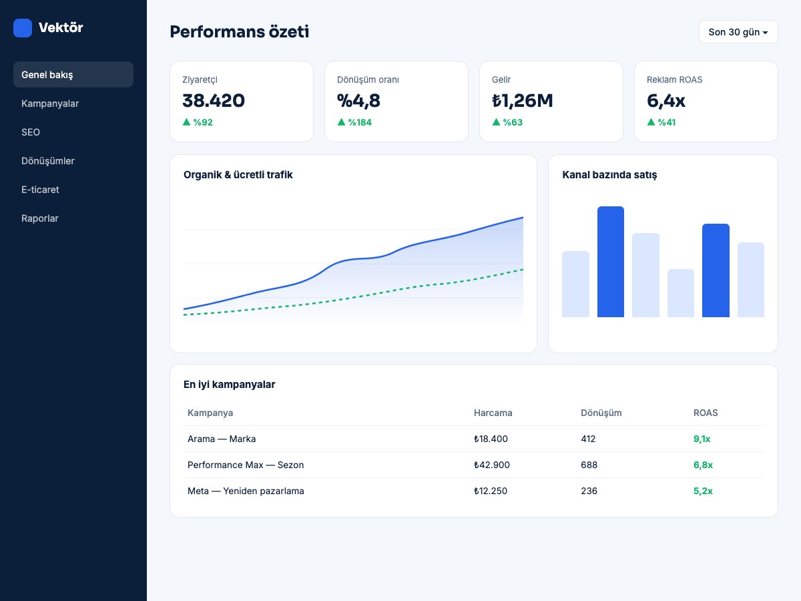Screen dimensions: 801x601
Task: Click the 9,1x ROAS value
Action: pos(703,439)
